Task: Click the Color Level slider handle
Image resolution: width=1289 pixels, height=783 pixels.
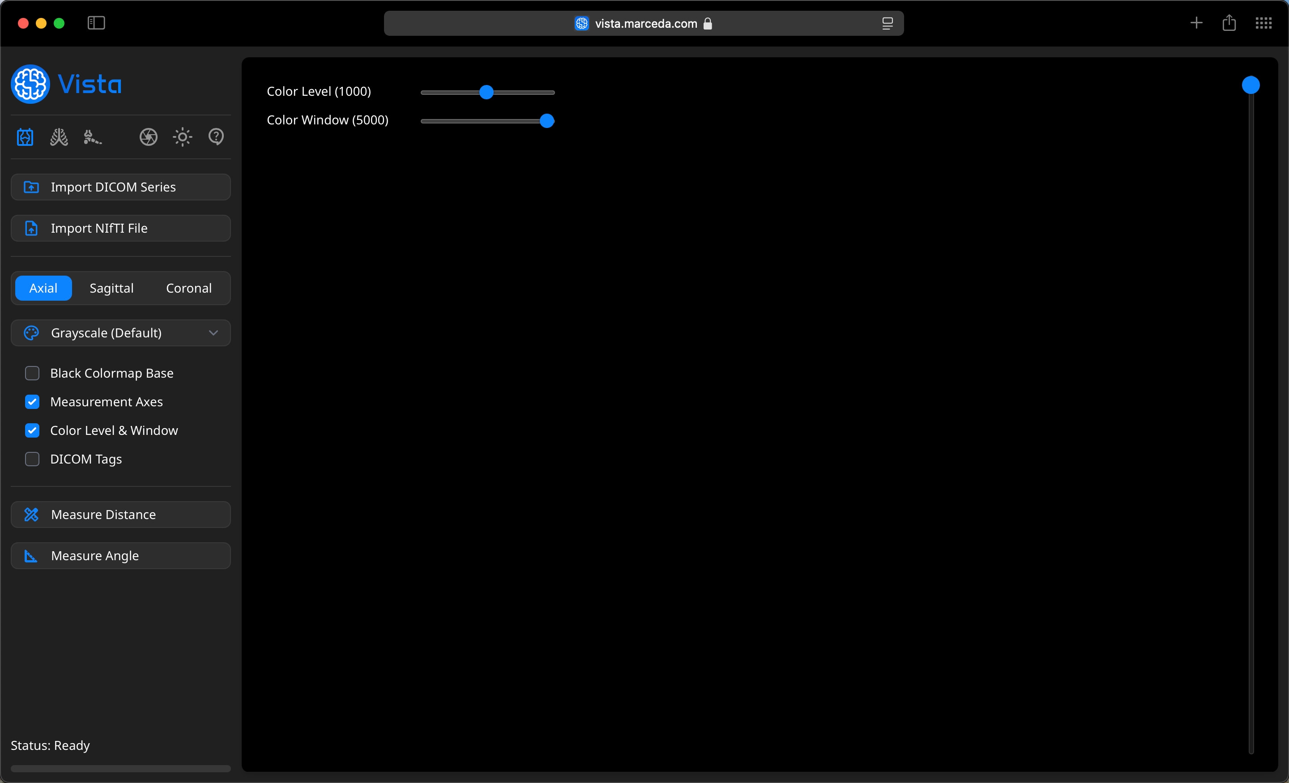Action: click(487, 92)
